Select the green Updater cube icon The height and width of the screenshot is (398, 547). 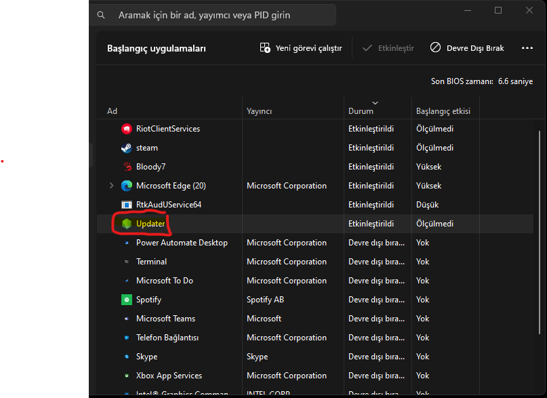(126, 224)
